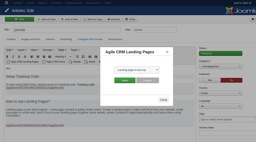Set Featured to No

pos(231,80)
